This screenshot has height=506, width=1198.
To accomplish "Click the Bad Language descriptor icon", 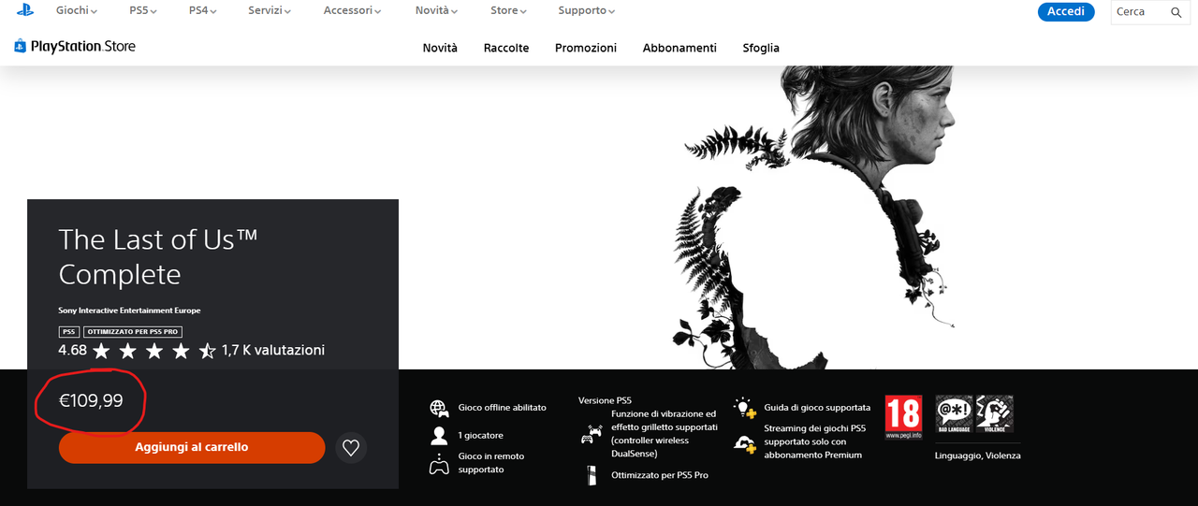I will (955, 413).
